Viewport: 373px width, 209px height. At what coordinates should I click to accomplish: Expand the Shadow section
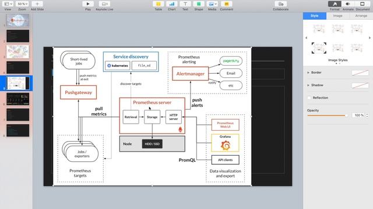308,85
